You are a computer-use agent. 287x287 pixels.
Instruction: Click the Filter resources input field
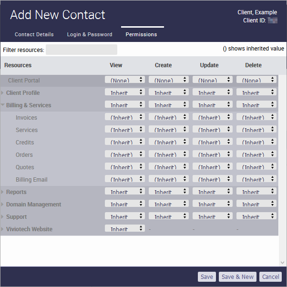[82, 50]
